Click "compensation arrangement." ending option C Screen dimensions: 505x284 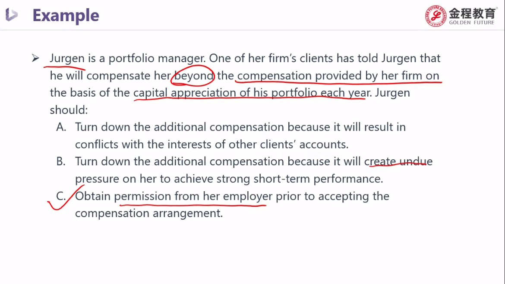pos(149,213)
